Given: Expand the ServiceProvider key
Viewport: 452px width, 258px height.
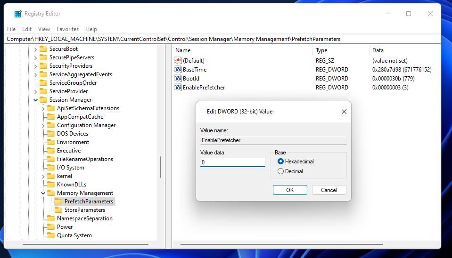Looking at the screenshot, I should pyautogui.click(x=35, y=91).
